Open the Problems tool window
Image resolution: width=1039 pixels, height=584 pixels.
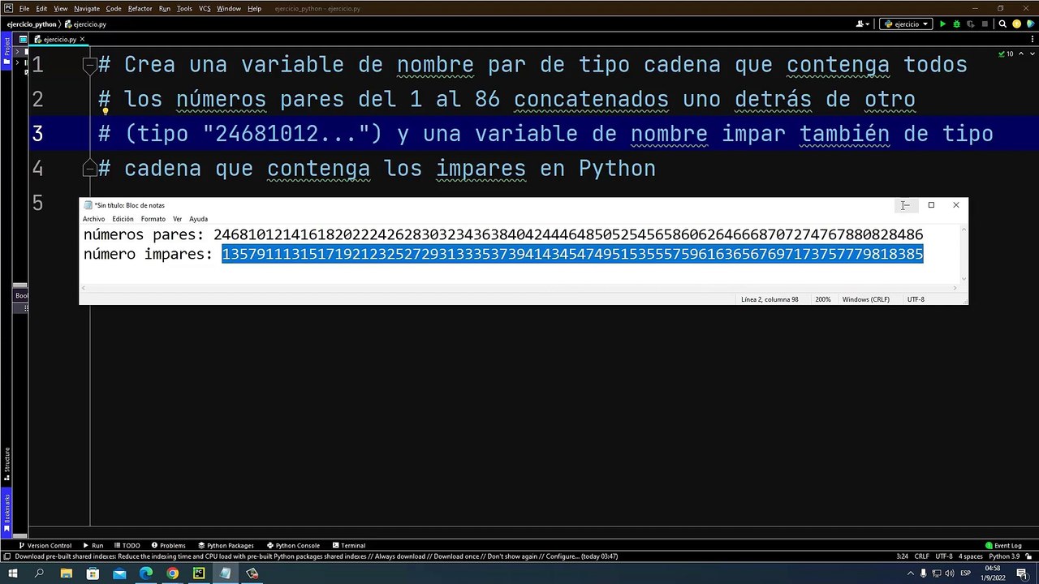click(x=168, y=545)
